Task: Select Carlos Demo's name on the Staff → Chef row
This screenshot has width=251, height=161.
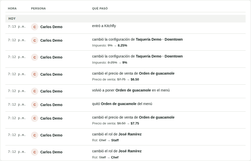Action: (51, 152)
